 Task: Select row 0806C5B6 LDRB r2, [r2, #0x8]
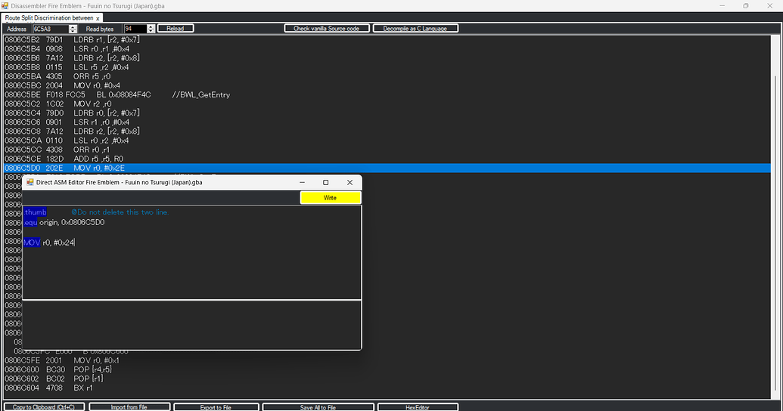click(387, 58)
